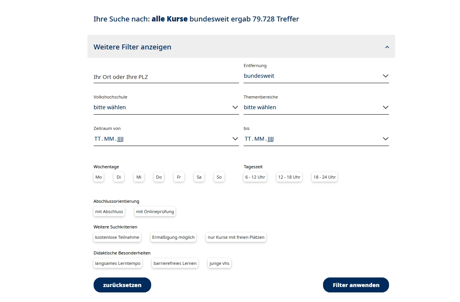Choose the 18 - 24 Uhr time slot

click(x=324, y=177)
